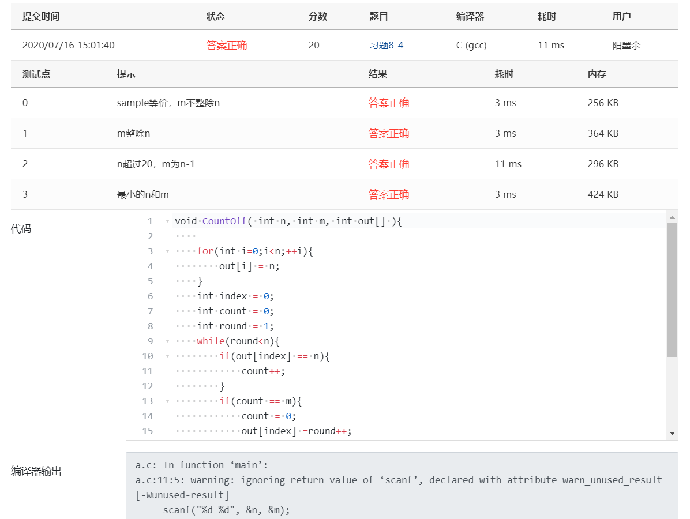Screen dimensions: 690x519
Task: Click the memory value 424 KB for test point 3
Action: click(602, 194)
